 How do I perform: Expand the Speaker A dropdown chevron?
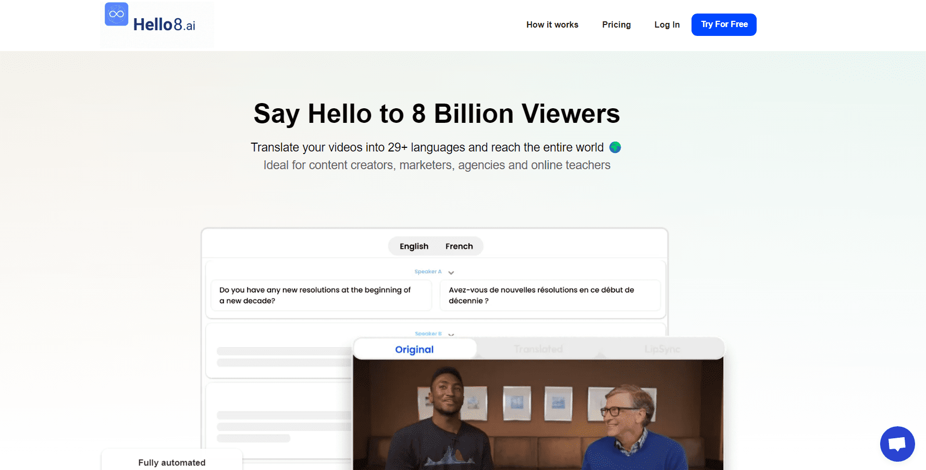point(451,273)
